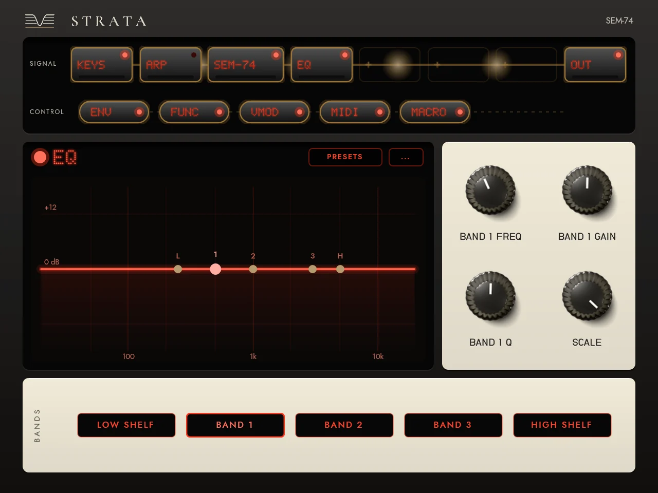Open the EQ PRESETS menu
Image resolution: width=658 pixels, height=493 pixels.
[x=345, y=157]
